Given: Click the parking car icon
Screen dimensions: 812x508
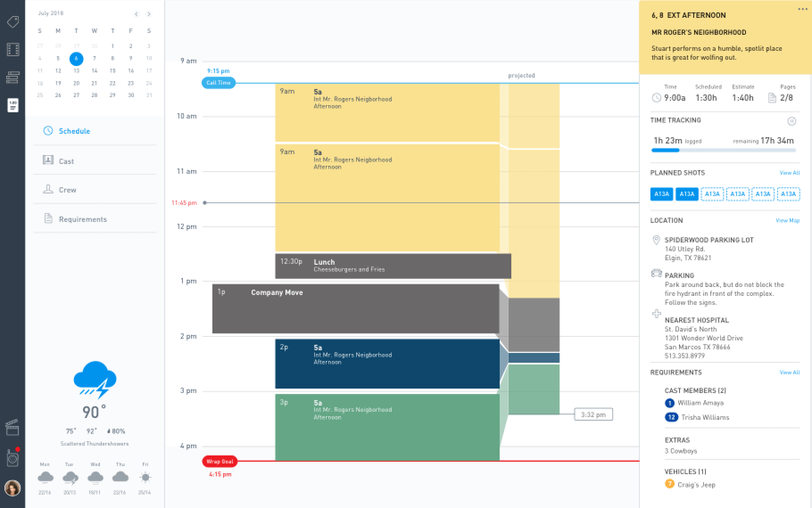Looking at the screenshot, I should tap(656, 273).
